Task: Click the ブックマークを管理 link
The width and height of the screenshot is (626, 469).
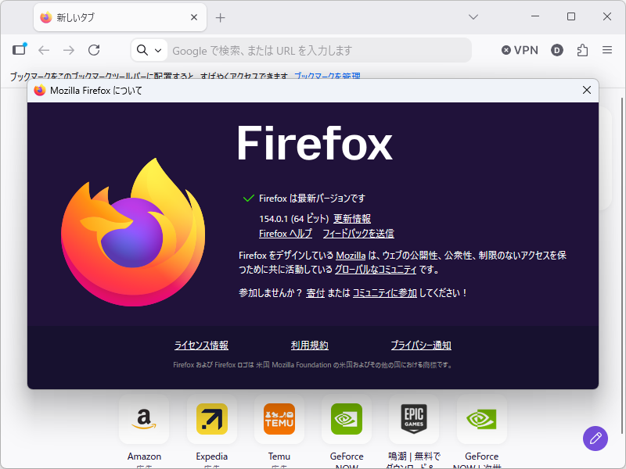Action: point(327,76)
